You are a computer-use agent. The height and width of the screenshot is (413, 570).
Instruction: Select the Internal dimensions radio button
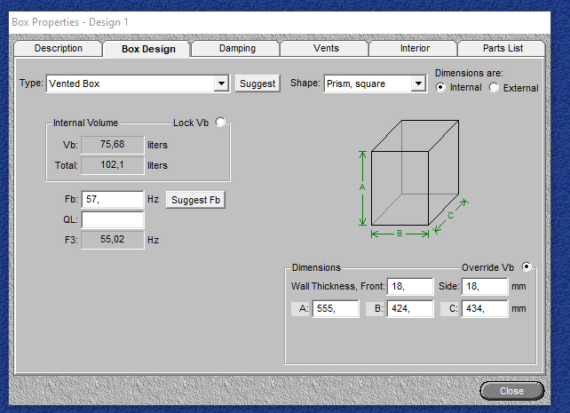[440, 88]
